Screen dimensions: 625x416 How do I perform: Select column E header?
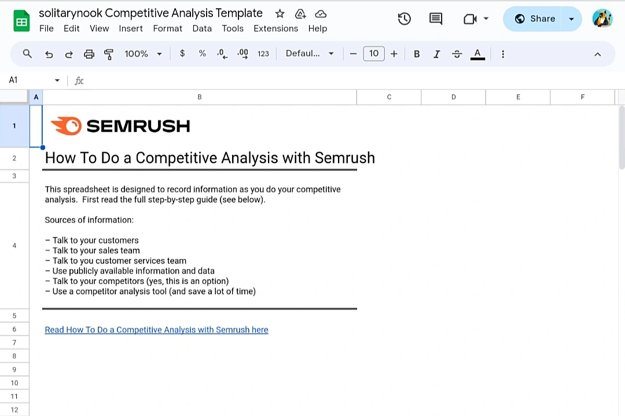(x=518, y=97)
